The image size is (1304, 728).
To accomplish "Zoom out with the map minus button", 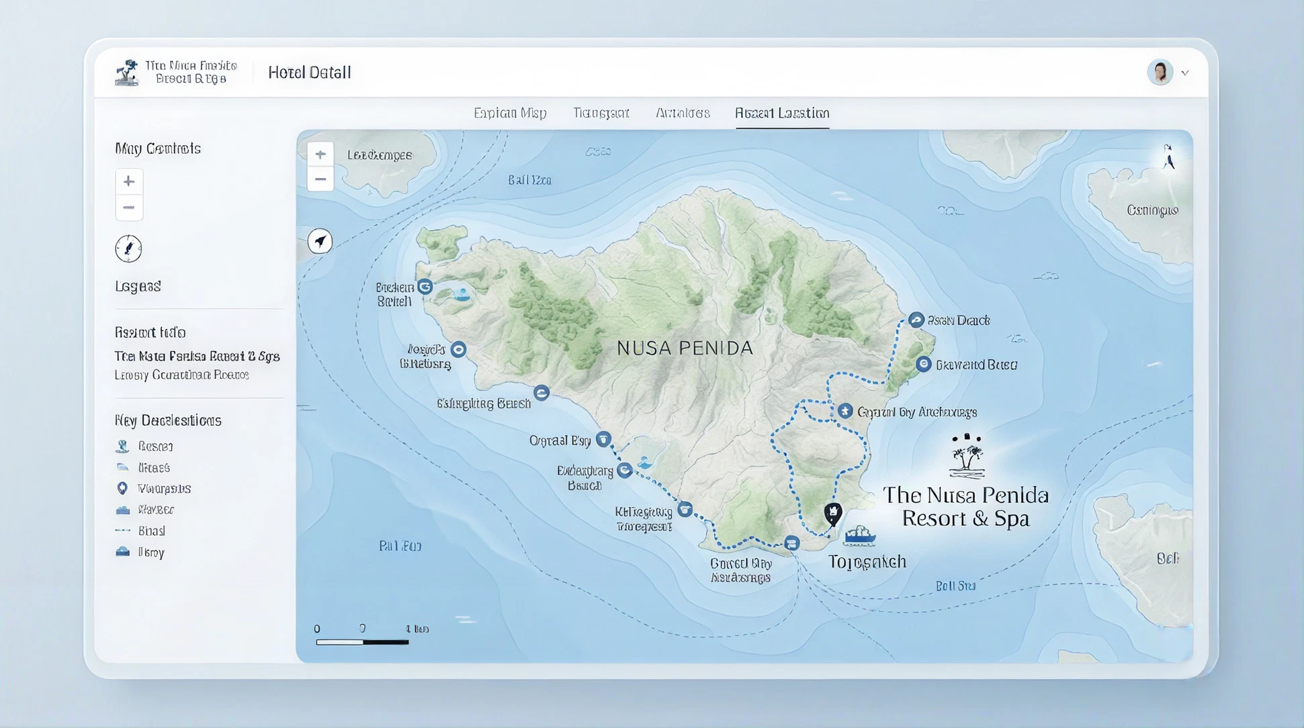I will (x=320, y=179).
